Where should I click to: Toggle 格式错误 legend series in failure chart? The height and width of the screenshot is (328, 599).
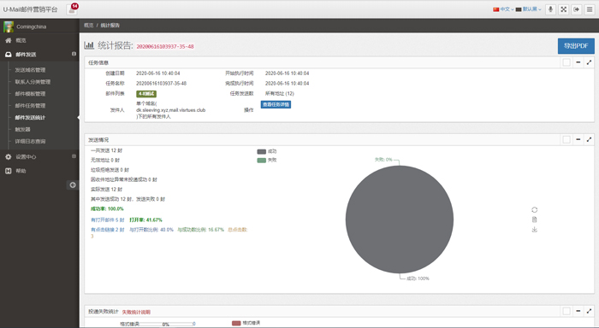coord(246,323)
